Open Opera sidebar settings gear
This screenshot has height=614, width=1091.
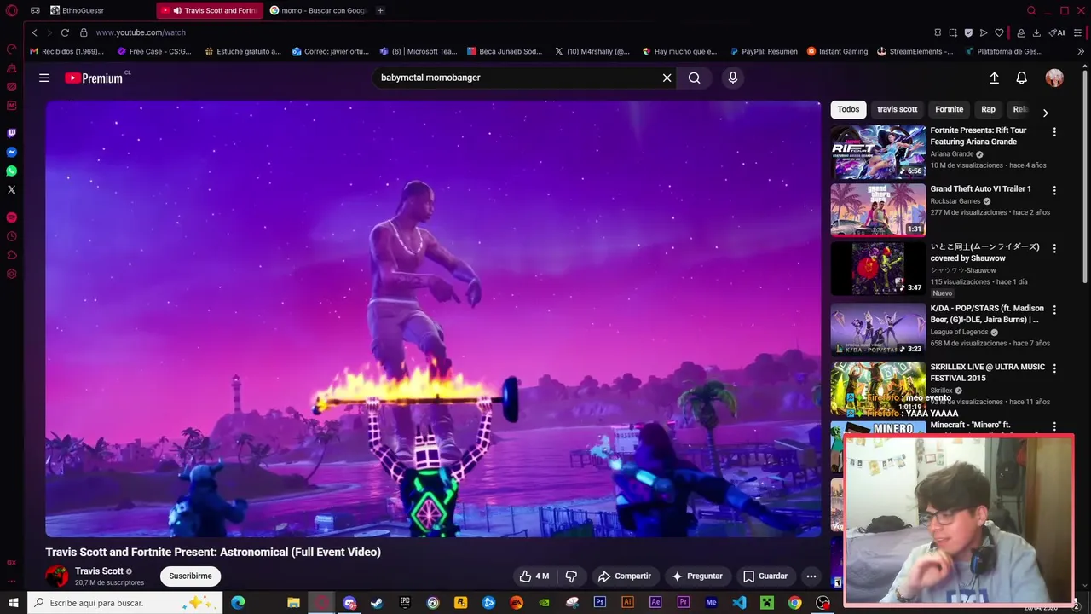tap(11, 274)
